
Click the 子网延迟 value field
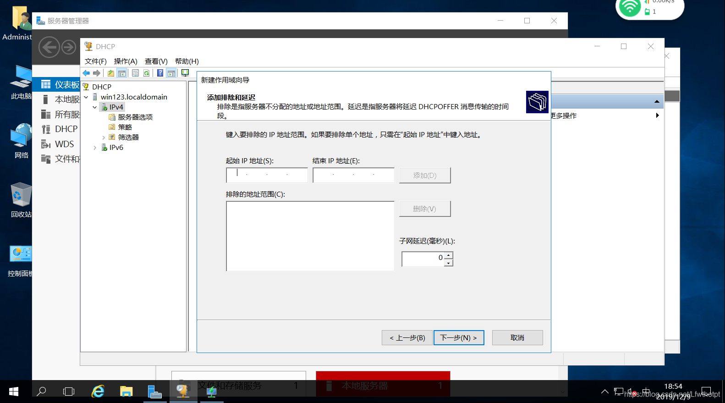(423, 259)
